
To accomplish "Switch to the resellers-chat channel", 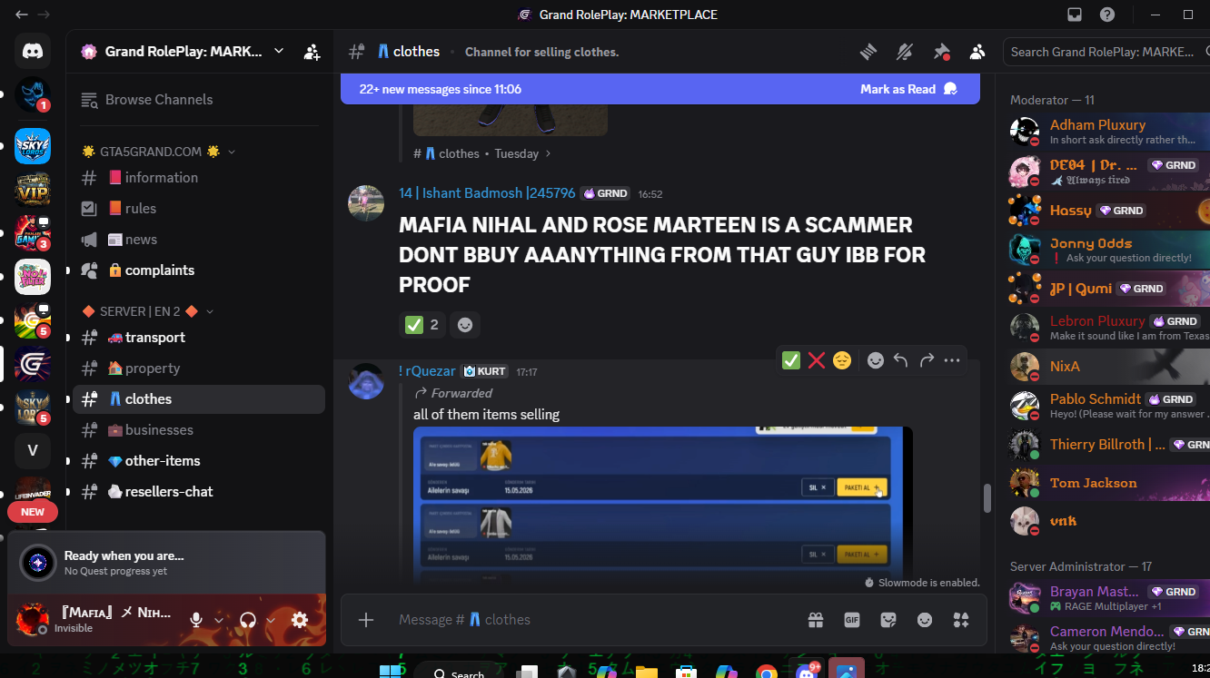I will (198, 492).
